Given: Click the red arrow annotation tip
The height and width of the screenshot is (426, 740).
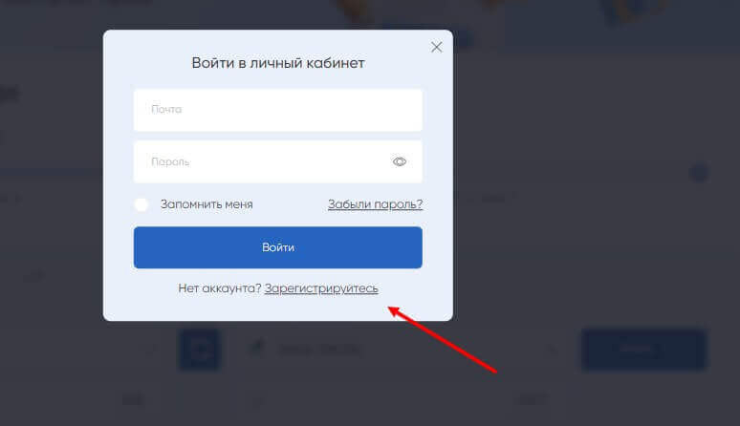Looking at the screenshot, I should 390,309.
